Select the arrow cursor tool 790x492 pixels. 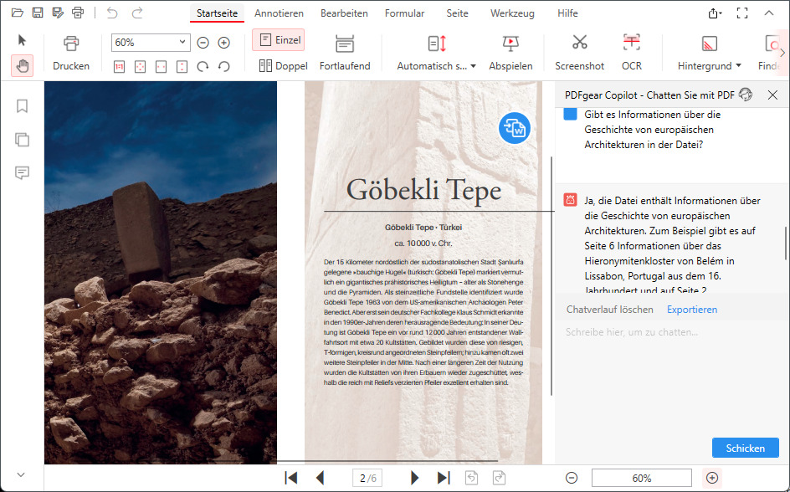tap(22, 40)
